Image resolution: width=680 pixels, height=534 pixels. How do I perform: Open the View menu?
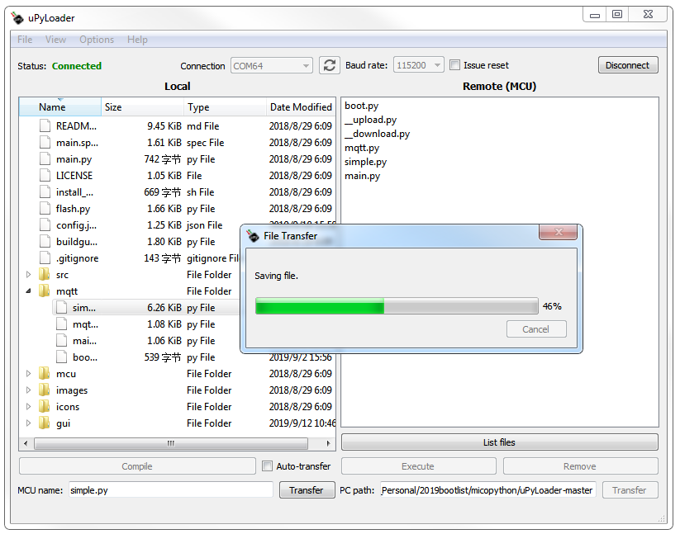click(55, 40)
